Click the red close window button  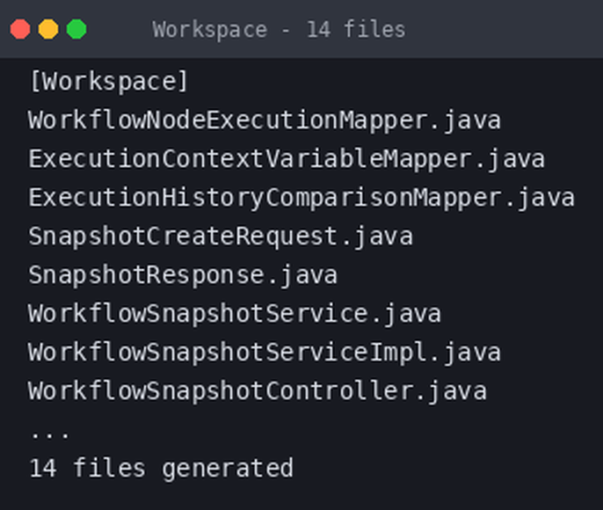[20, 29]
